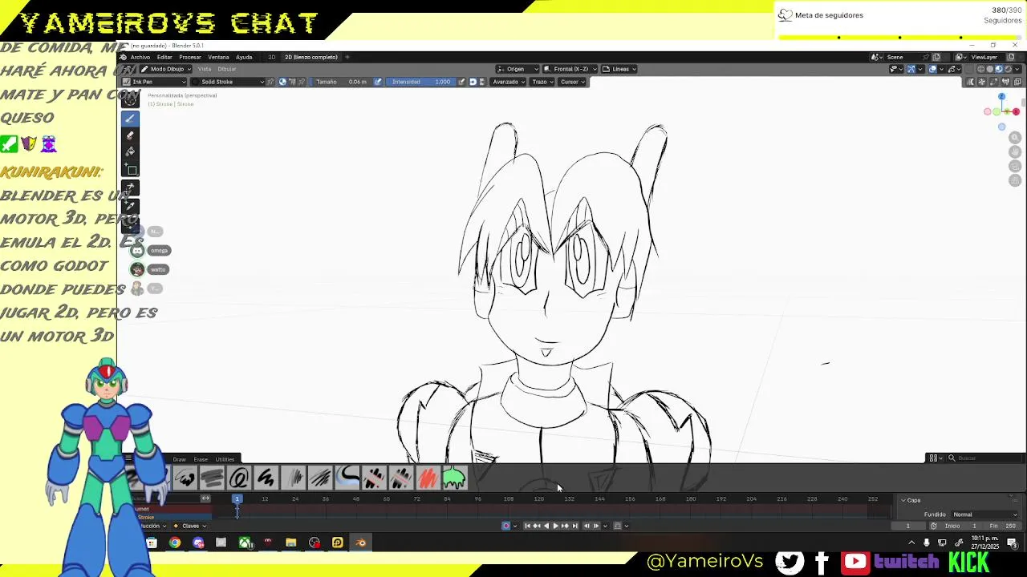Open Google Chrome from the taskbar

click(175, 543)
